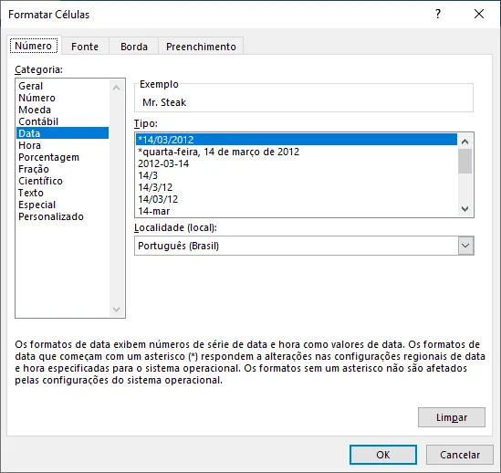Choose Personalizado in the category list
Viewport: 501px width, 473px height.
[51, 216]
